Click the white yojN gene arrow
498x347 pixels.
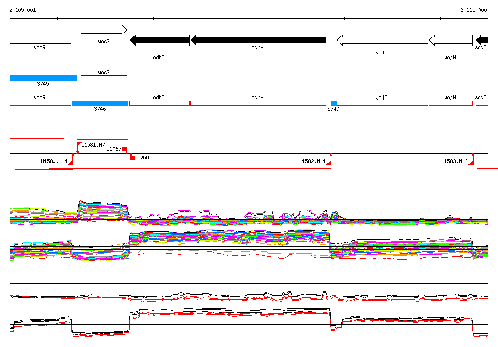click(x=450, y=40)
